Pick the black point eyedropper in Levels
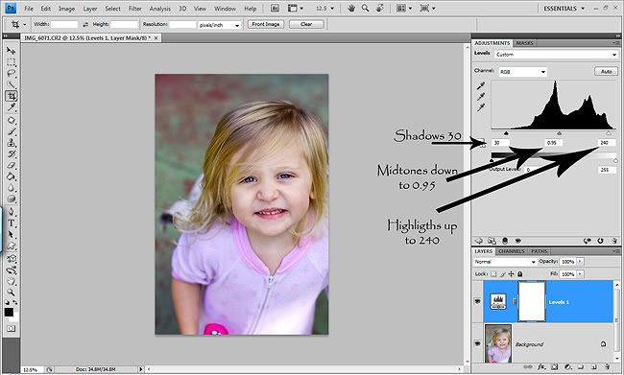This screenshot has width=624, height=375. (481, 85)
